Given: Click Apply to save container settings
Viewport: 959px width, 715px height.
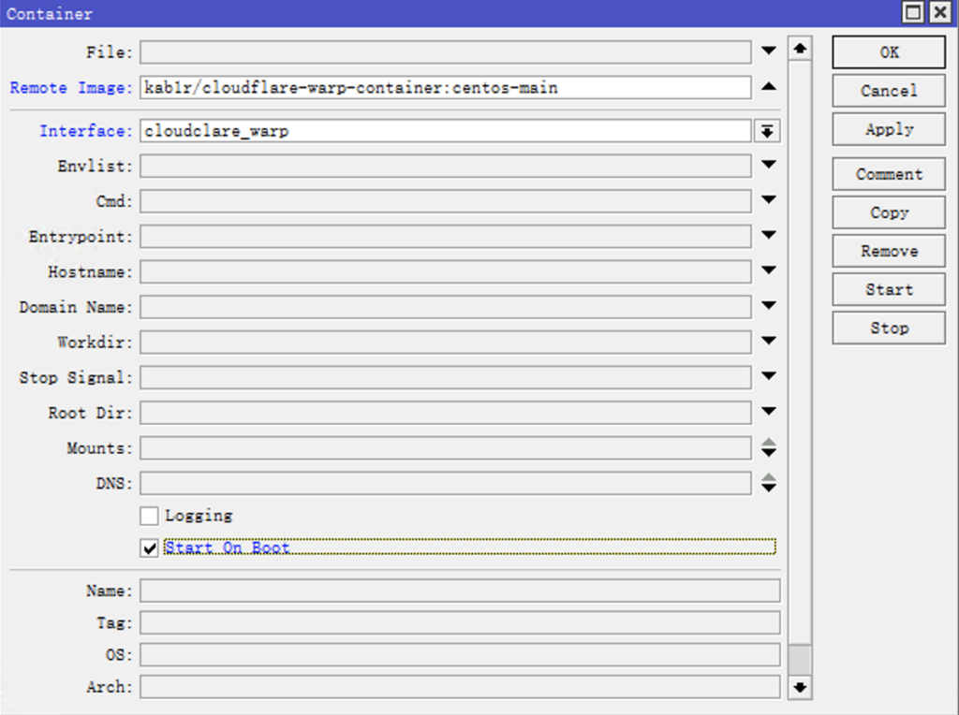Looking at the screenshot, I should pyautogui.click(x=888, y=130).
